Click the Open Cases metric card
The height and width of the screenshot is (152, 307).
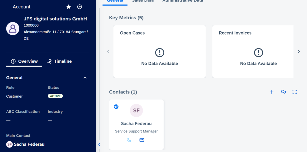(160, 52)
